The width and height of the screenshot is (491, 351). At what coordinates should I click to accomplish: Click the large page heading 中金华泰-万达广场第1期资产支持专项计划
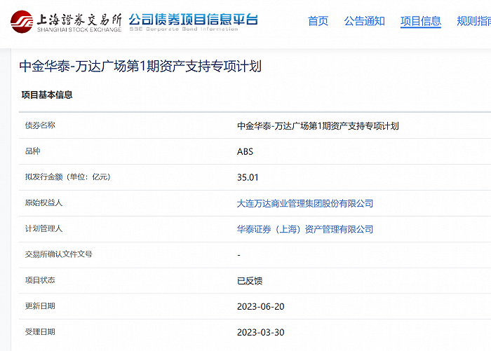(x=140, y=67)
